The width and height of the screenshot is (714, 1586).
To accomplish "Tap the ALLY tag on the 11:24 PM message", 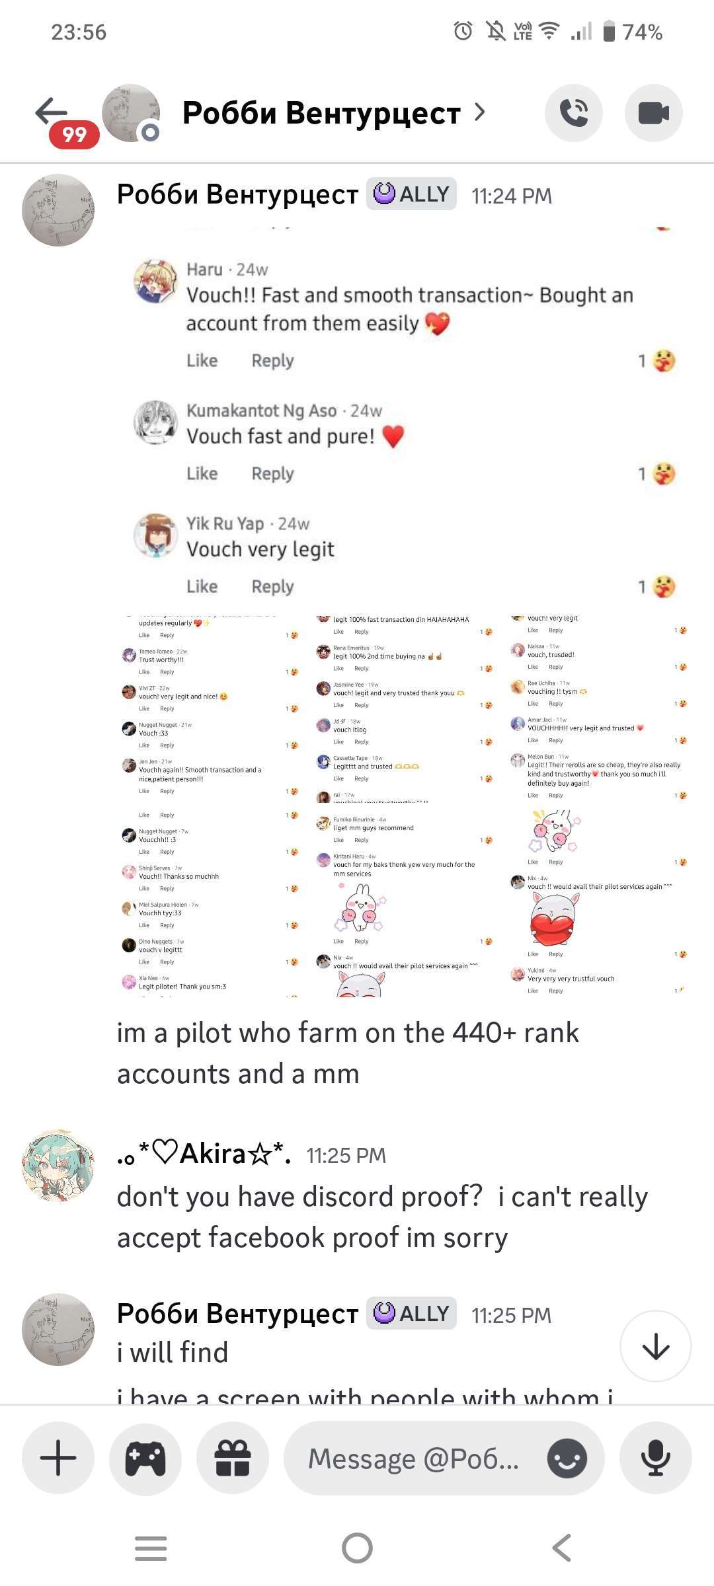I will [x=411, y=194].
